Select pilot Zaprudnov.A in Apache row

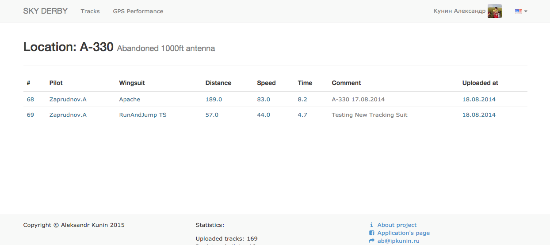coord(68,100)
